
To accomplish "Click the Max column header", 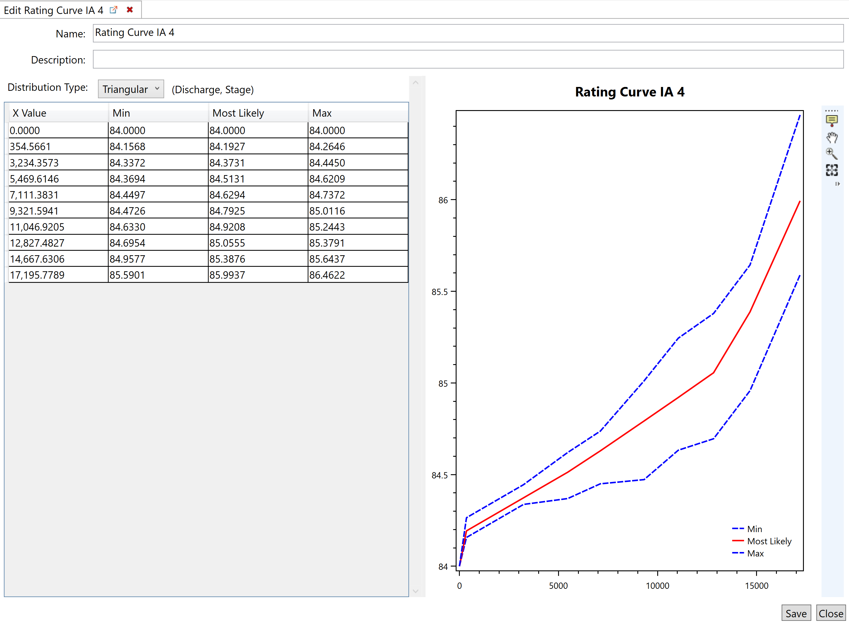I will point(358,113).
